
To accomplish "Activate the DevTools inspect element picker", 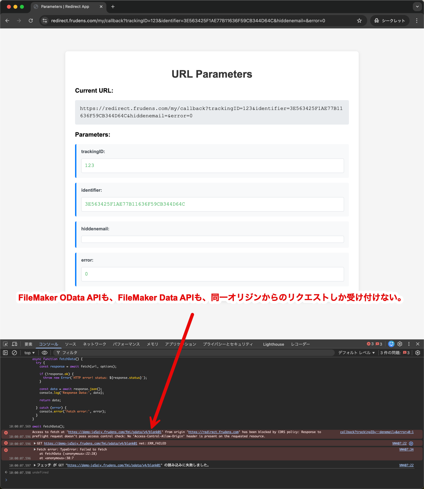I will point(6,344).
